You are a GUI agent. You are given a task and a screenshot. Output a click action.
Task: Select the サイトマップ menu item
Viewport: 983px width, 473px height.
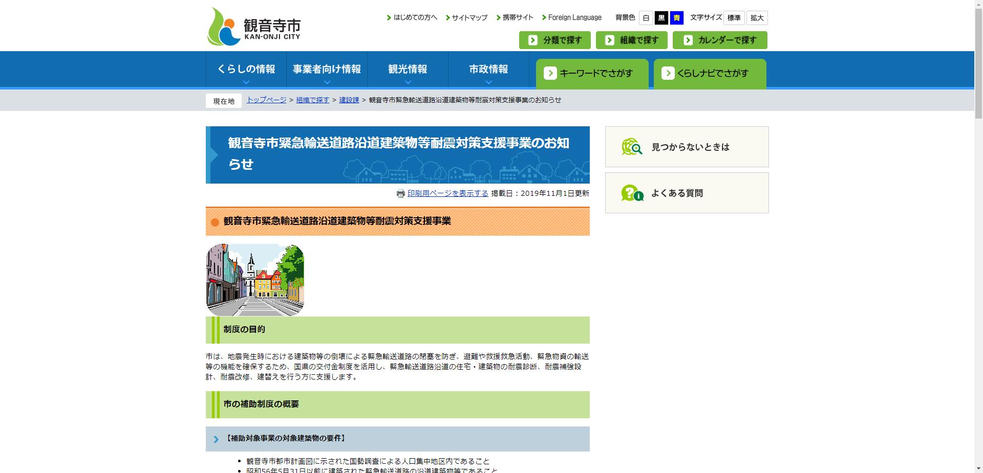click(467, 17)
